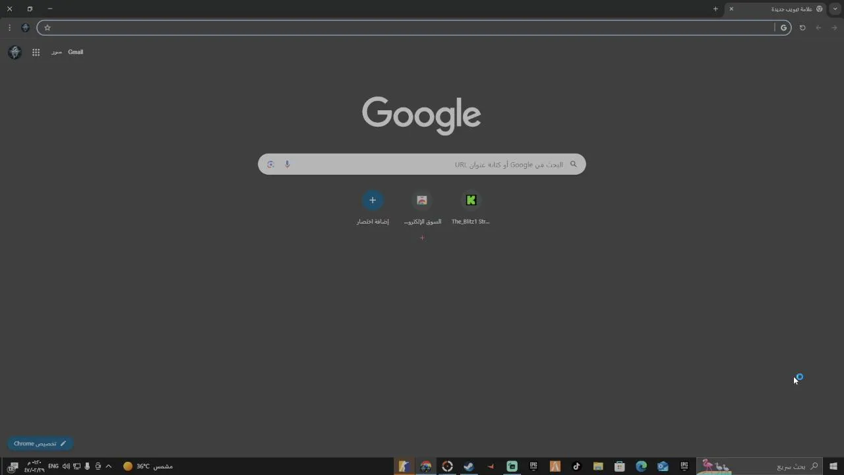
Task: Open TikTok from the taskbar
Action: click(576, 466)
